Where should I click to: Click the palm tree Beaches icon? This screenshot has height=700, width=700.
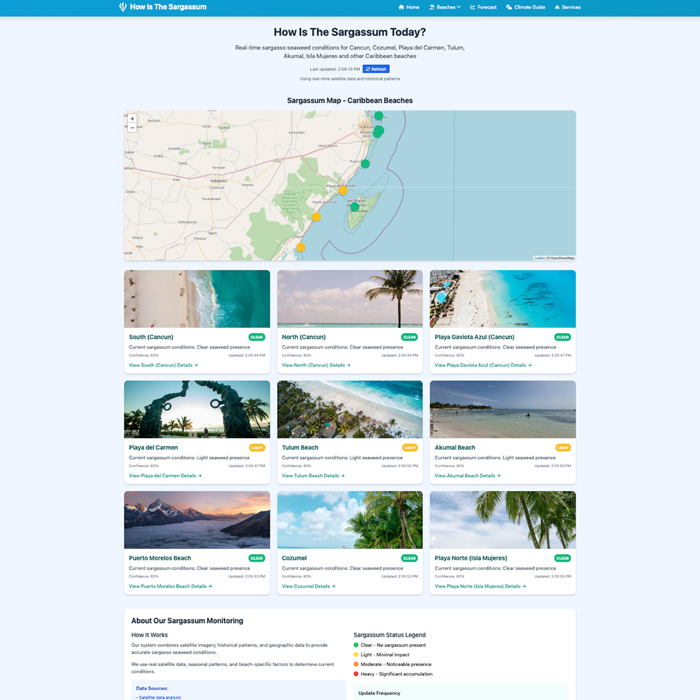tap(431, 7)
